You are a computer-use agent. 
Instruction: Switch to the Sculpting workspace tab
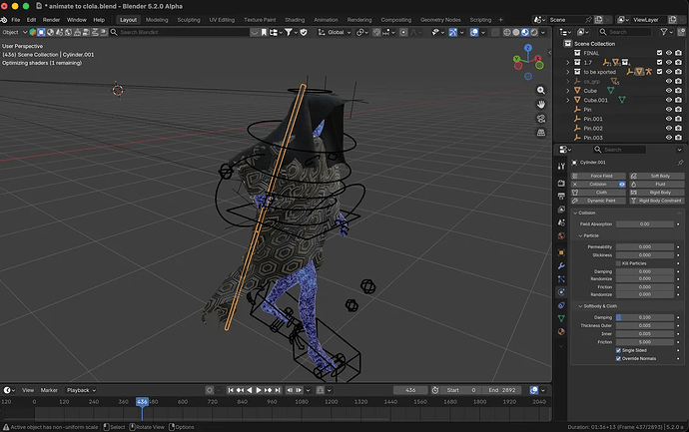(189, 20)
